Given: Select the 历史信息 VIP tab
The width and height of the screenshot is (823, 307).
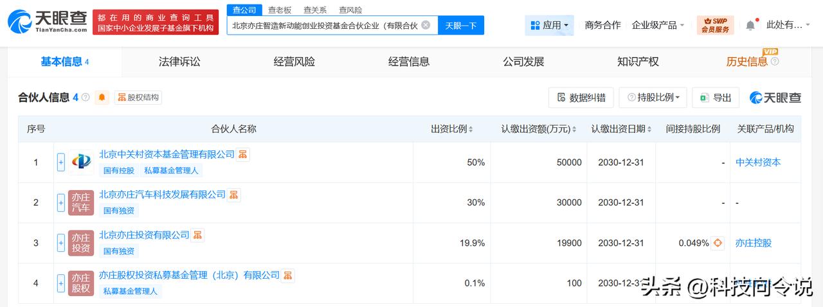Looking at the screenshot, I should [746, 62].
